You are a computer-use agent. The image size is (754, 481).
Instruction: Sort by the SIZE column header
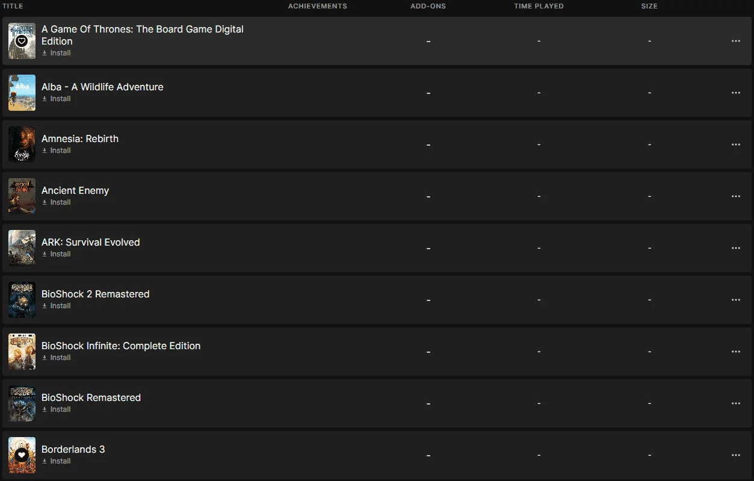pyautogui.click(x=649, y=6)
